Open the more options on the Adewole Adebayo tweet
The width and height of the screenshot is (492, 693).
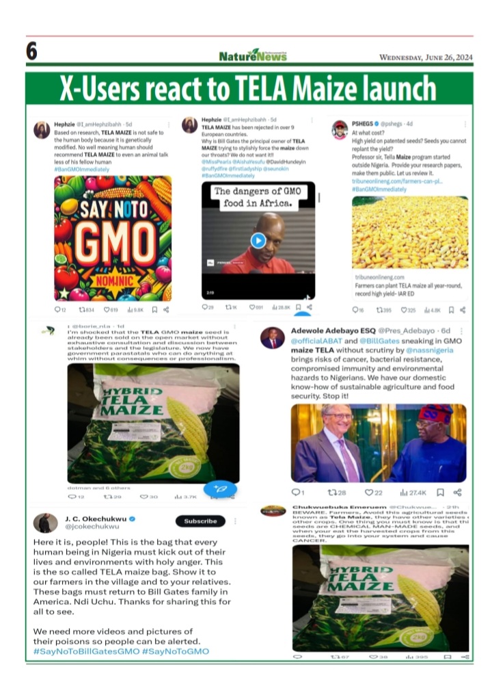[461, 331]
